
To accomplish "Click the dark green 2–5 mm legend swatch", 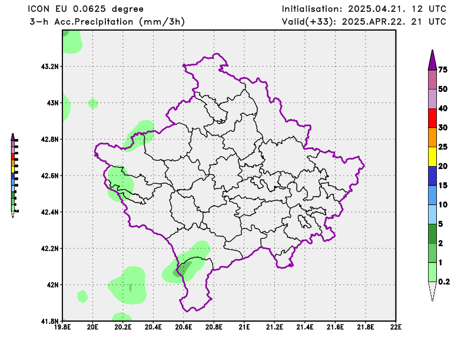I will pos(432,234).
